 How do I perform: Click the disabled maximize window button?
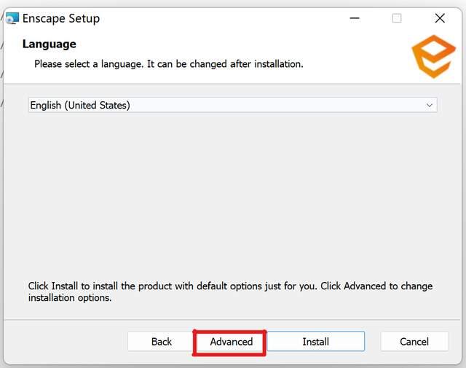click(397, 18)
